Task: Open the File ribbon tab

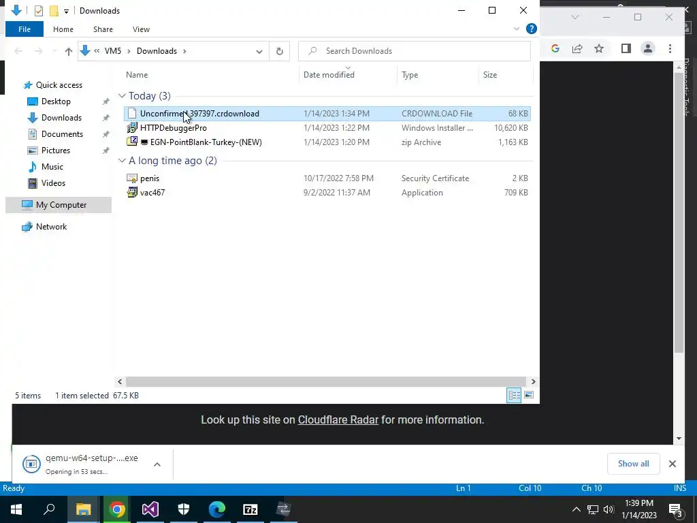Action: [25, 29]
